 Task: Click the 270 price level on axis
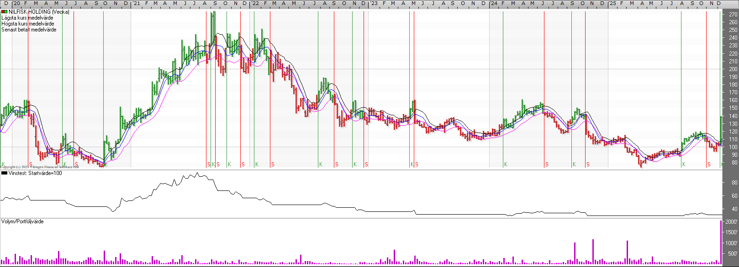[x=733, y=15]
